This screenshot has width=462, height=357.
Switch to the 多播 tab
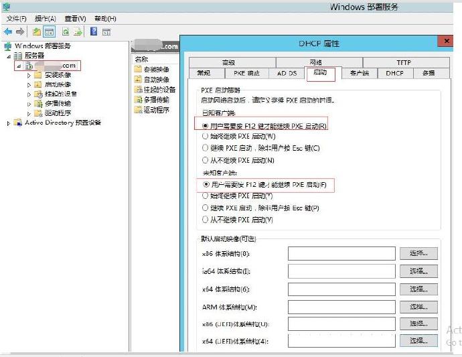pyautogui.click(x=432, y=73)
